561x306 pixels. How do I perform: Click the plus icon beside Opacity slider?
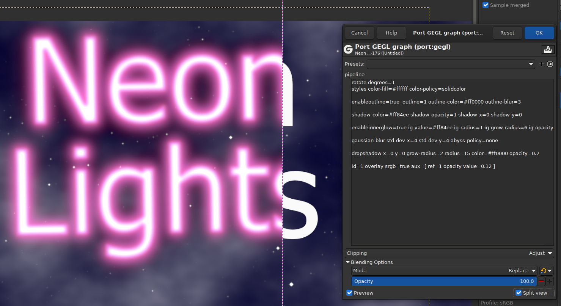coord(549,281)
